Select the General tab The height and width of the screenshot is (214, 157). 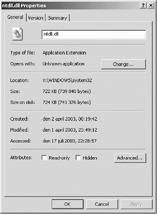15,17
